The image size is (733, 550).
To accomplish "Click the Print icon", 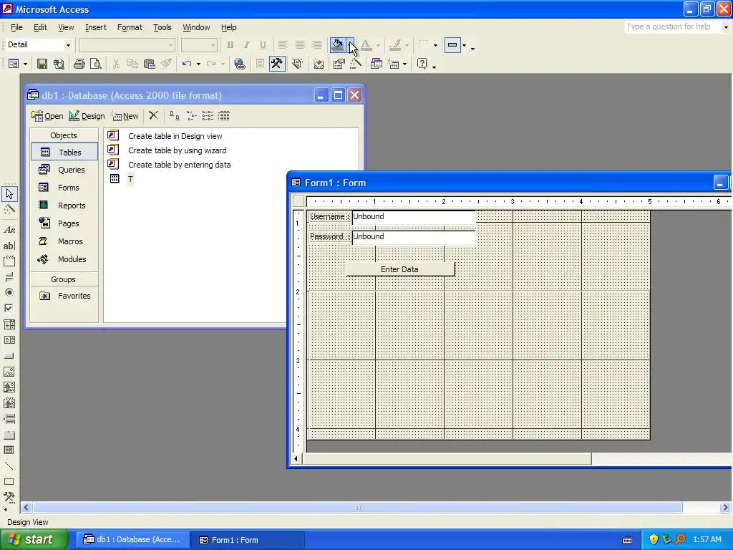I will (79, 64).
